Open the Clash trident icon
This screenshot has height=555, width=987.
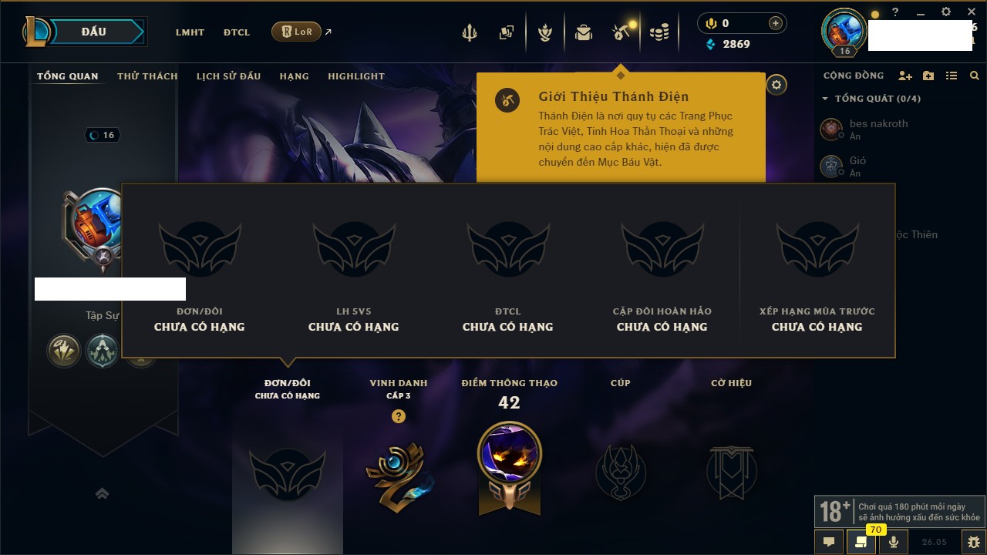tap(469, 32)
